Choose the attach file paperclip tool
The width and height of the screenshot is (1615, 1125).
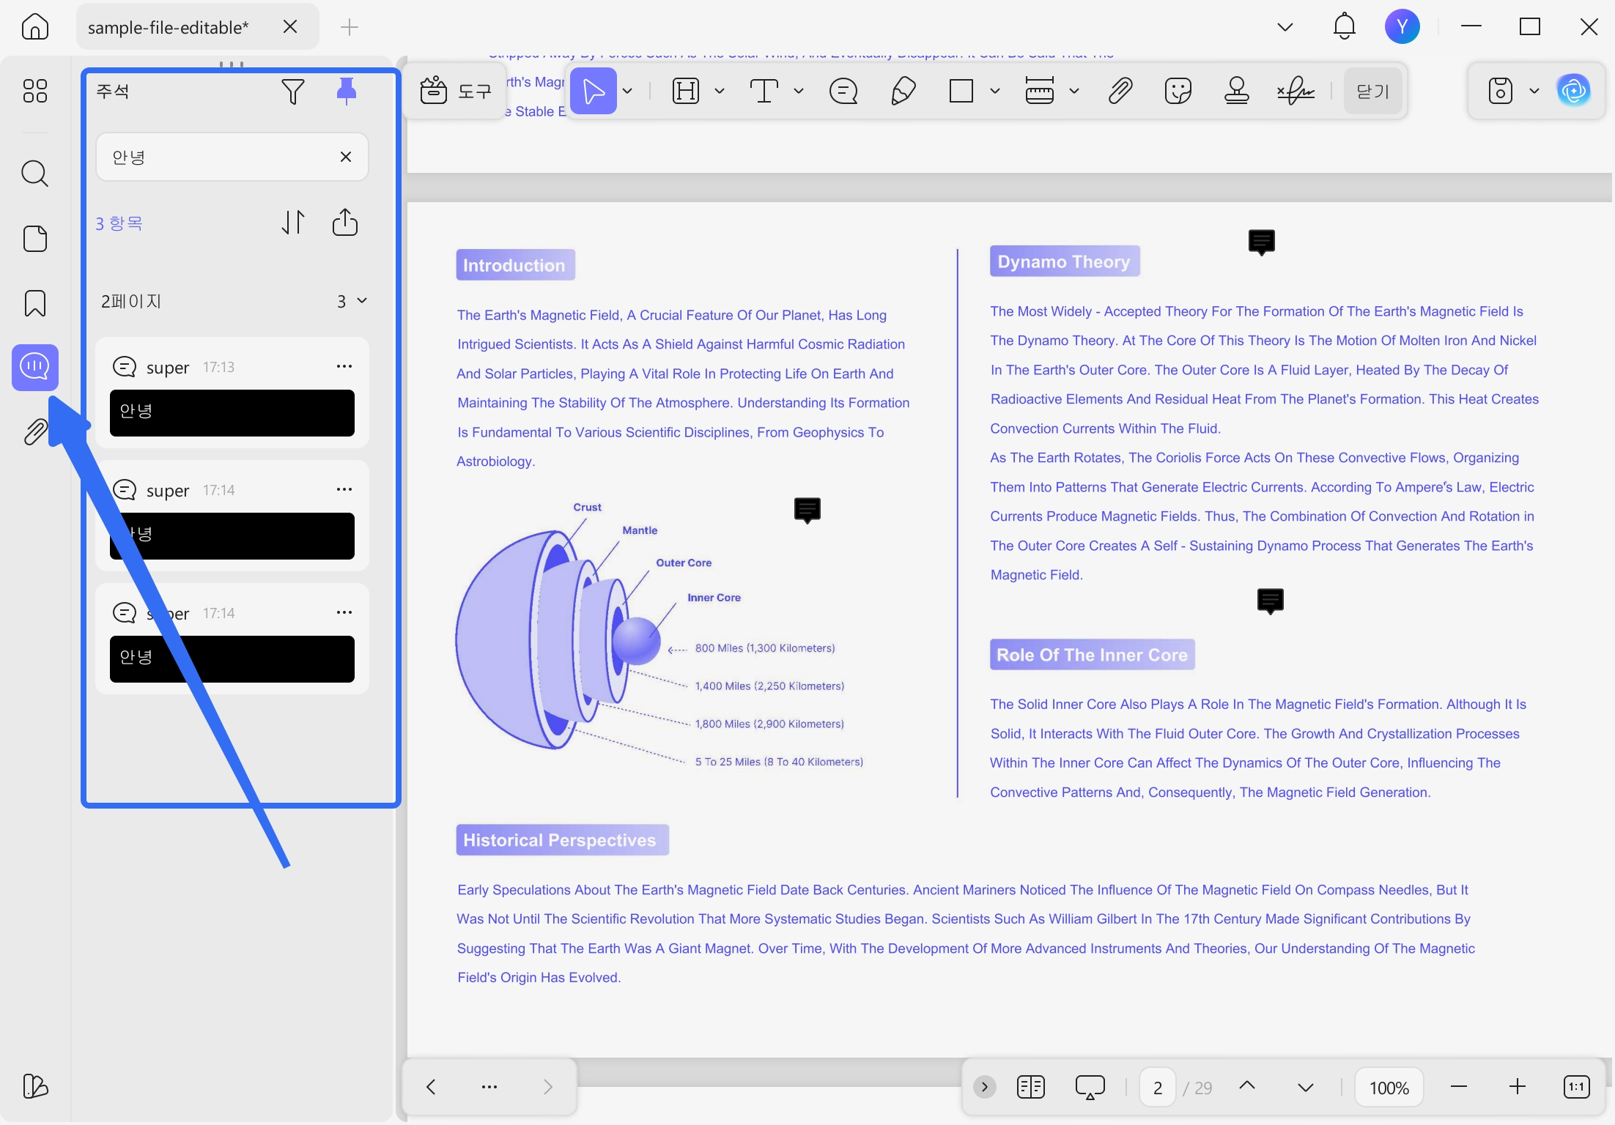[x=1120, y=91]
